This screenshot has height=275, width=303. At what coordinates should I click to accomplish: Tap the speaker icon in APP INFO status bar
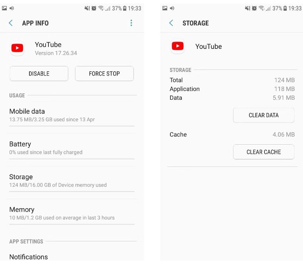(12, 8)
